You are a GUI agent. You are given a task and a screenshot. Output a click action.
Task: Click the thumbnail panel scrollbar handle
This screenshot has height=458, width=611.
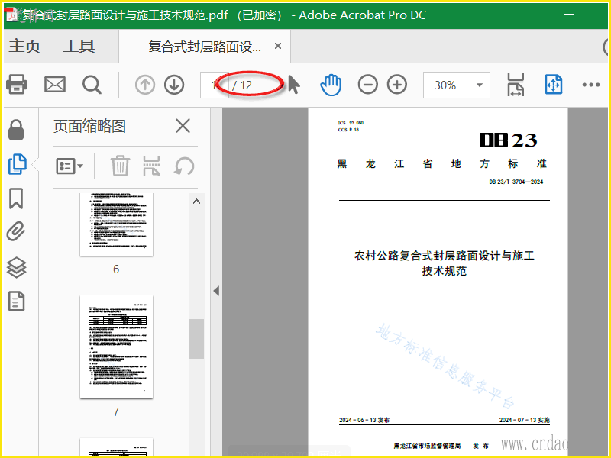[196, 338]
